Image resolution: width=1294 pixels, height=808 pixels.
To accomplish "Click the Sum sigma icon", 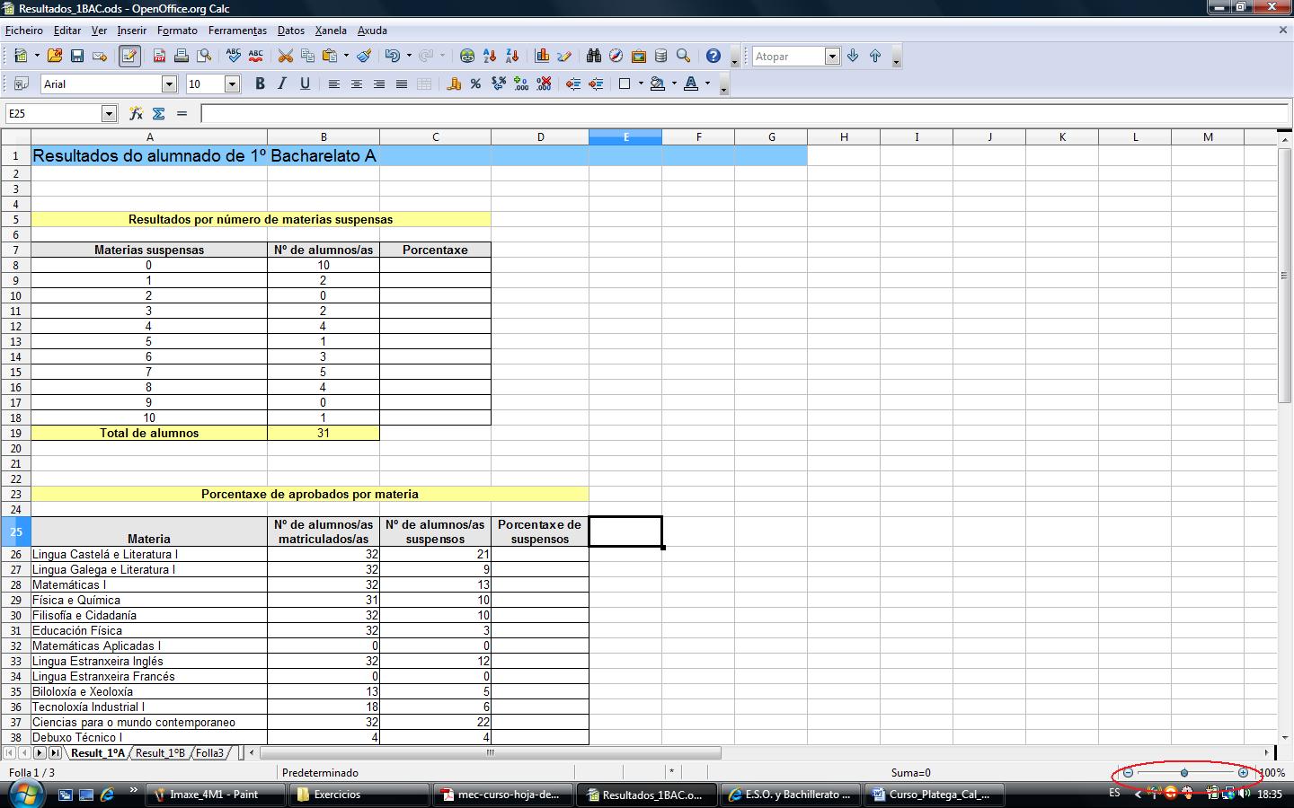I will [x=159, y=113].
